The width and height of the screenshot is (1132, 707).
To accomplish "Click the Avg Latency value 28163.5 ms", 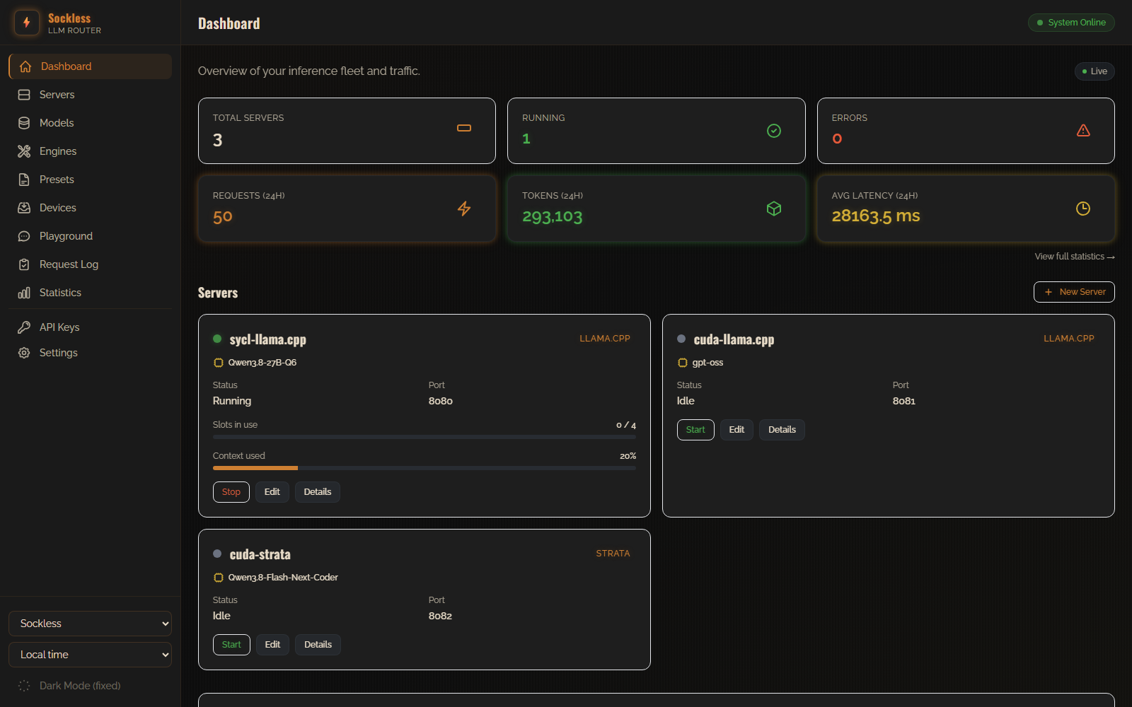I will coord(876,216).
